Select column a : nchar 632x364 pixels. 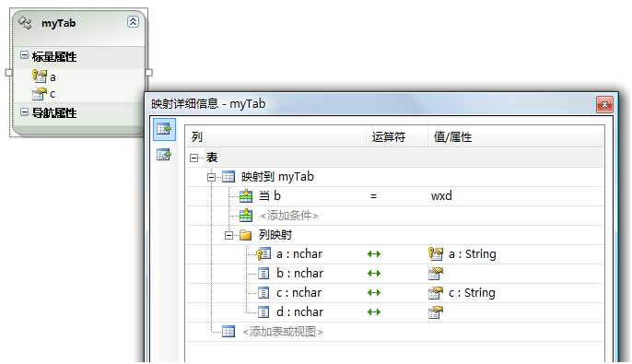click(x=299, y=254)
